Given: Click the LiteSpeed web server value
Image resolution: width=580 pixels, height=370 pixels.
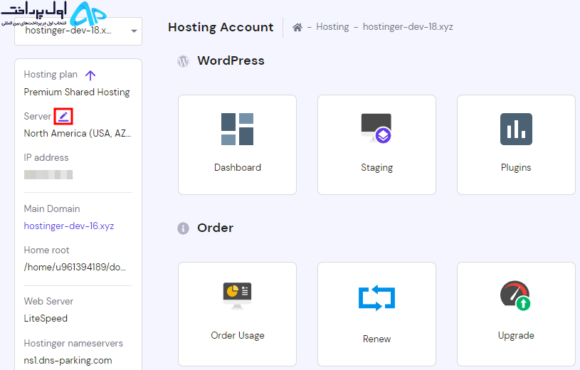Looking at the screenshot, I should [46, 318].
